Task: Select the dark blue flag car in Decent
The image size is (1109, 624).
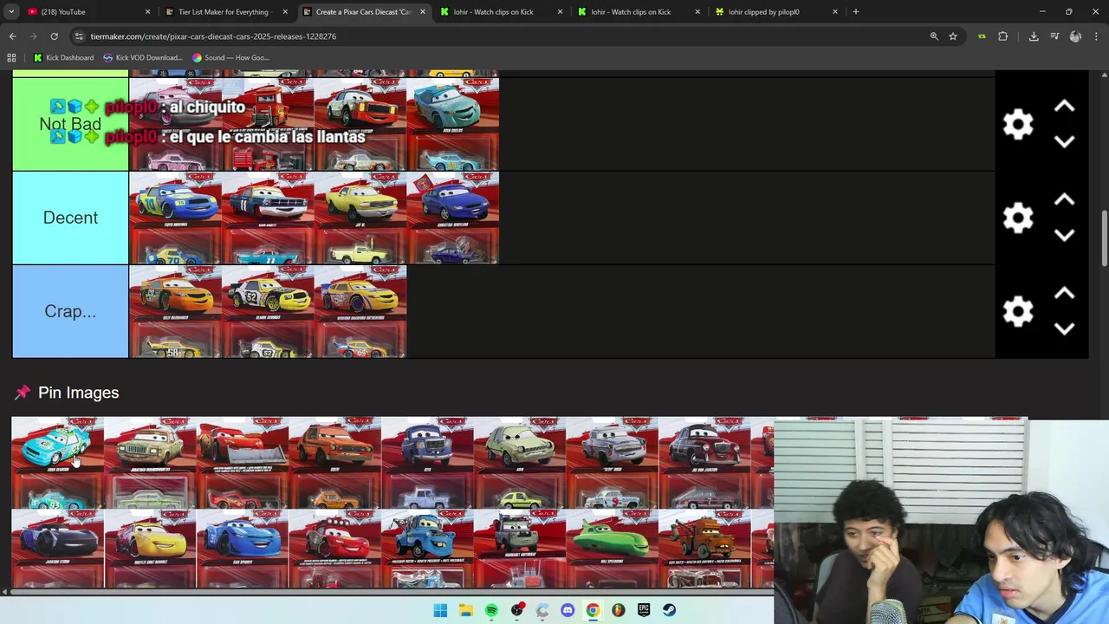Action: coord(452,218)
